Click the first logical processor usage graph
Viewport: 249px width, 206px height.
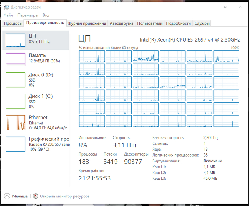click(92, 56)
